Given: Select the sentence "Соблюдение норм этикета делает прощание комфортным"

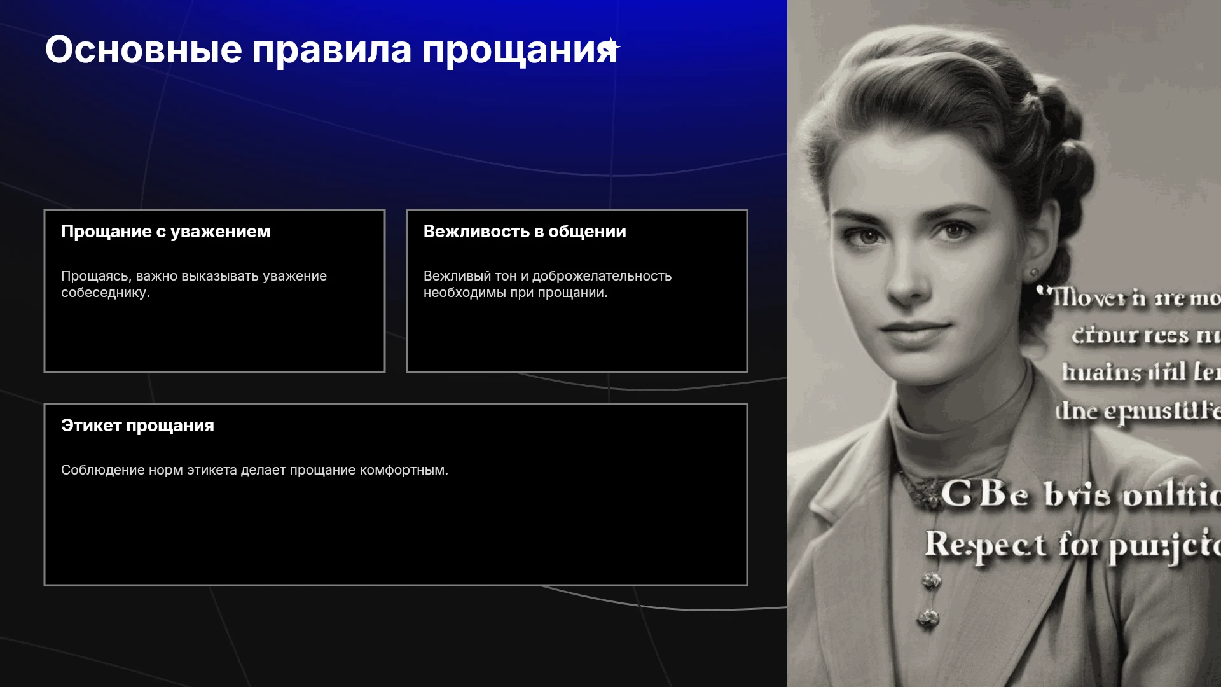Looking at the screenshot, I should 254,470.
